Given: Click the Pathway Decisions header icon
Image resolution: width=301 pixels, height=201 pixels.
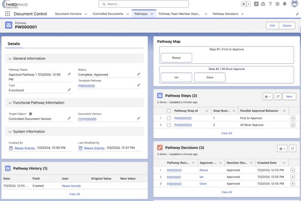Looking at the screenshot, I should coord(160,148).
